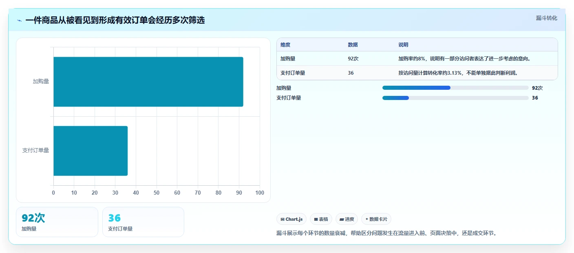574x253 pixels.
Task: Open the 36 支付订单量 data card
Action: [143, 222]
